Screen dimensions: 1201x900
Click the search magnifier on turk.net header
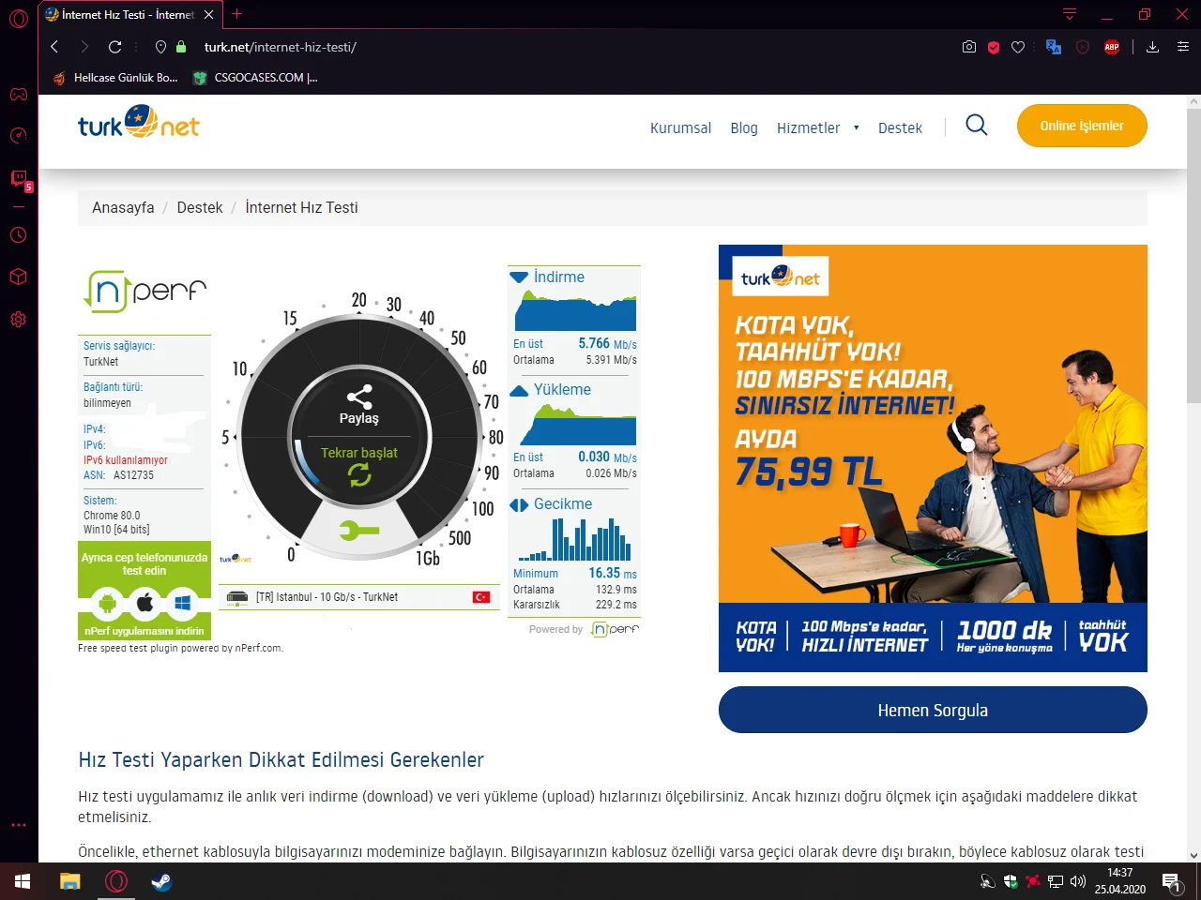coord(977,126)
